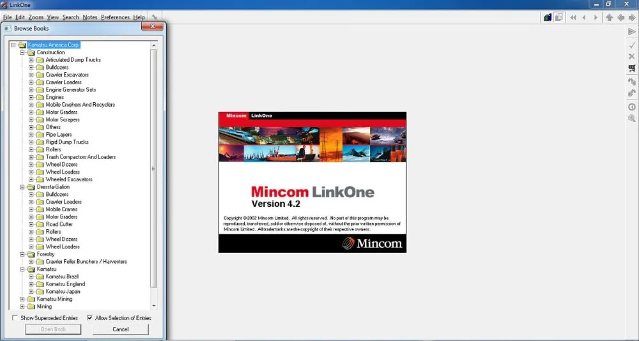Collapse the Dressta-Galion tree branch

point(22,187)
